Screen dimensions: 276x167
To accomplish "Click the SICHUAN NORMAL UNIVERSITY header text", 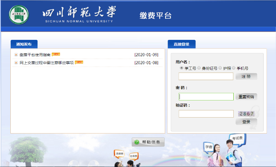I will click(x=79, y=21).
